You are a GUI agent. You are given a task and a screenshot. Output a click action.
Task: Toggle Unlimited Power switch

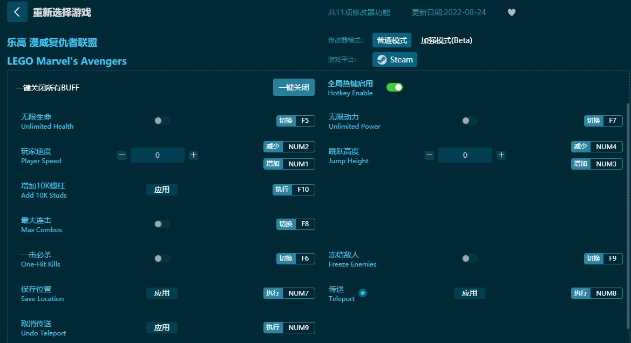coord(469,121)
